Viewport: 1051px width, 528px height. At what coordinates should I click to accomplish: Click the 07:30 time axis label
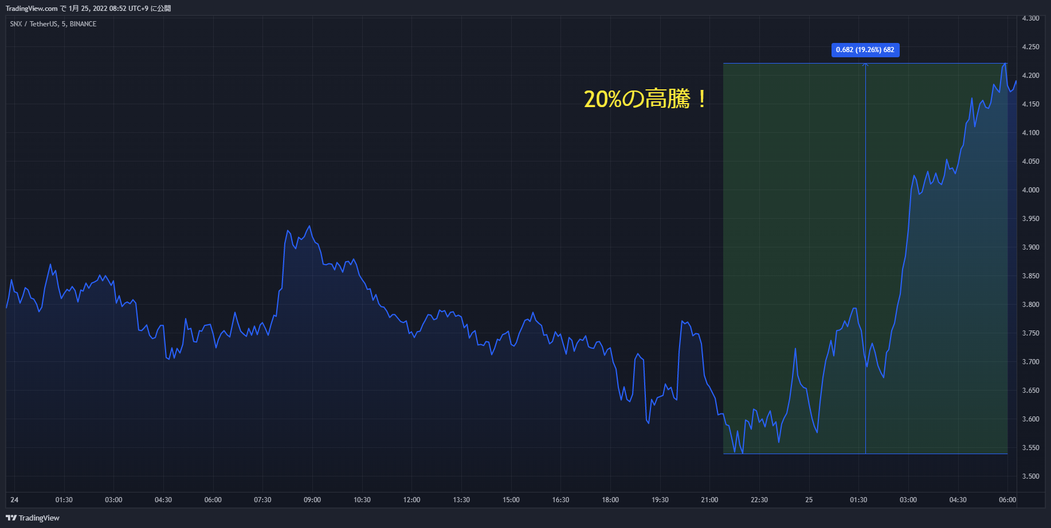coord(262,500)
